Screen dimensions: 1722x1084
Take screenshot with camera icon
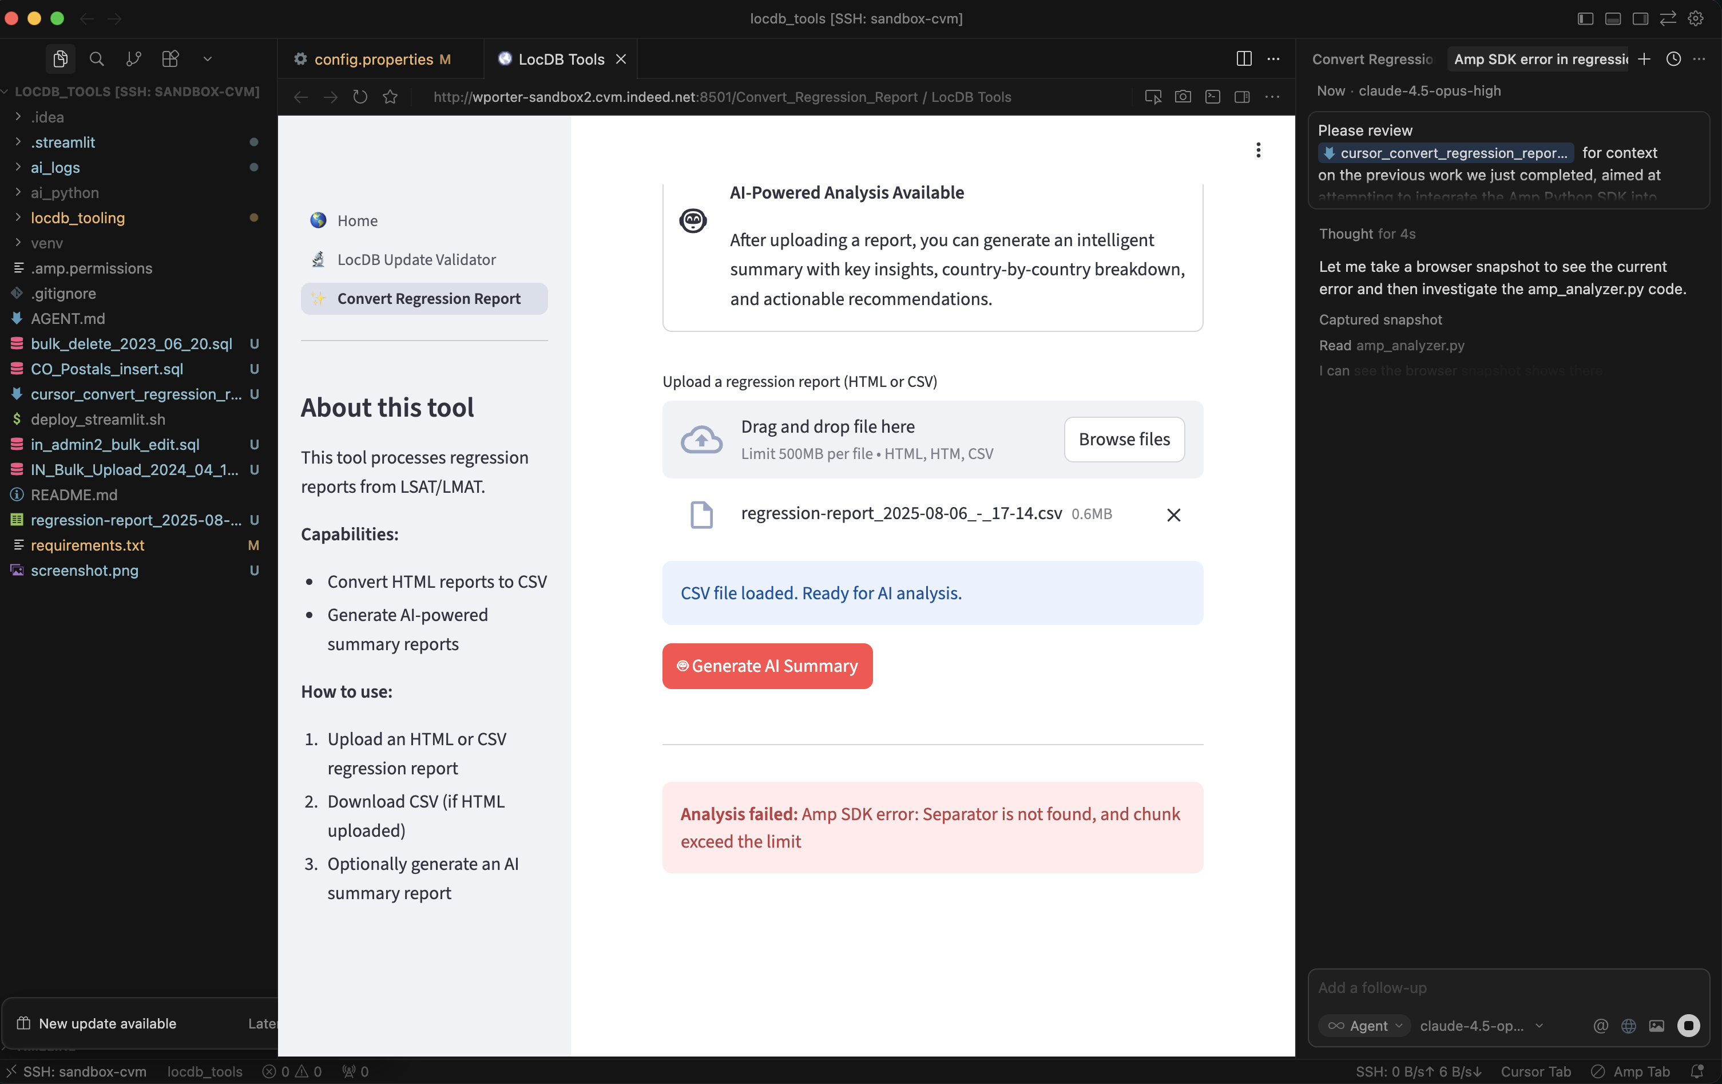click(1183, 97)
